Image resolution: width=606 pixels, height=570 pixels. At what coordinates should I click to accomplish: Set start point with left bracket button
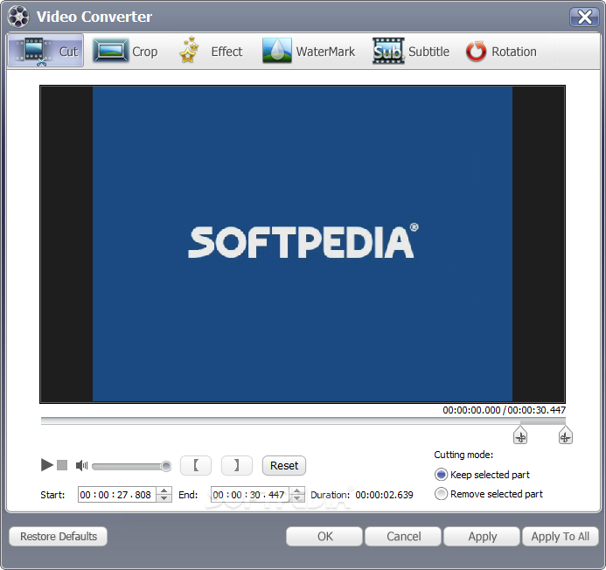196,465
